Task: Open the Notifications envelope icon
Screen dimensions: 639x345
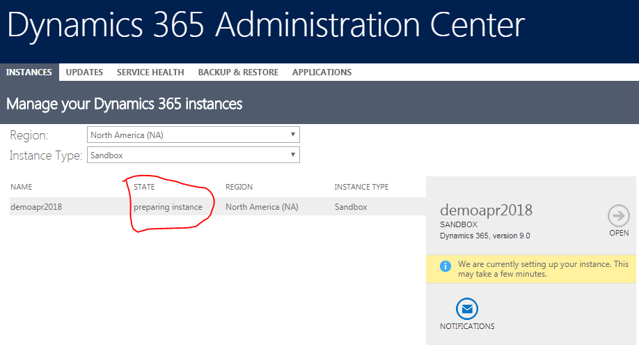Action: pos(467,309)
